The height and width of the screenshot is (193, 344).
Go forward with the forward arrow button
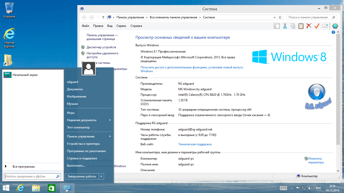(91, 17)
